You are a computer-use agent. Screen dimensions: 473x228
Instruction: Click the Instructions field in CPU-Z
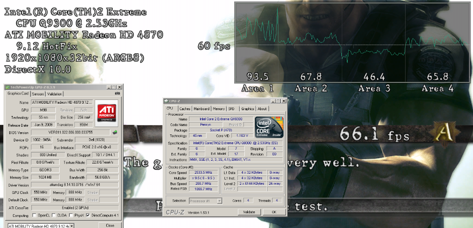click(x=236, y=160)
